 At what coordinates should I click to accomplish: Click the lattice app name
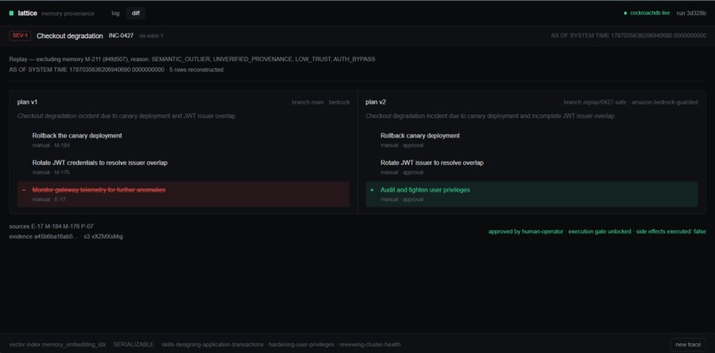coord(27,13)
